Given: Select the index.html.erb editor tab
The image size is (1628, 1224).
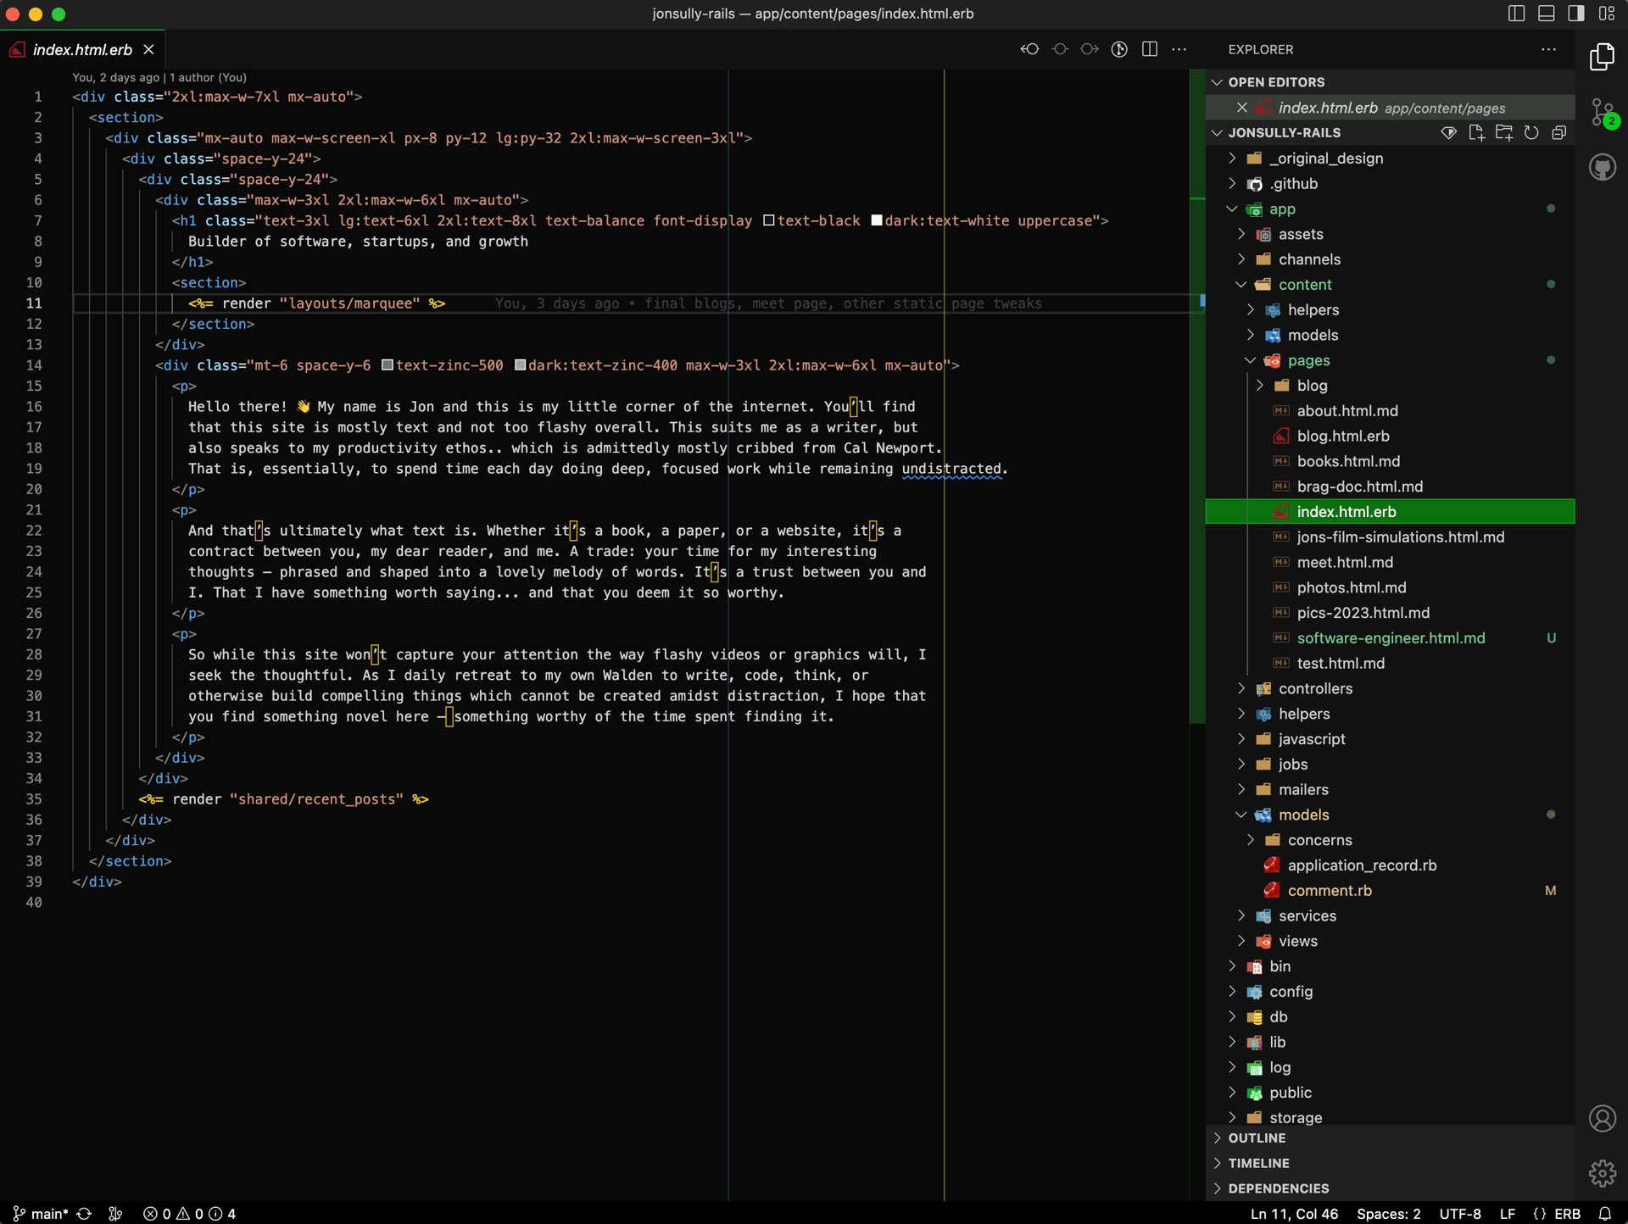Looking at the screenshot, I should pos(82,50).
